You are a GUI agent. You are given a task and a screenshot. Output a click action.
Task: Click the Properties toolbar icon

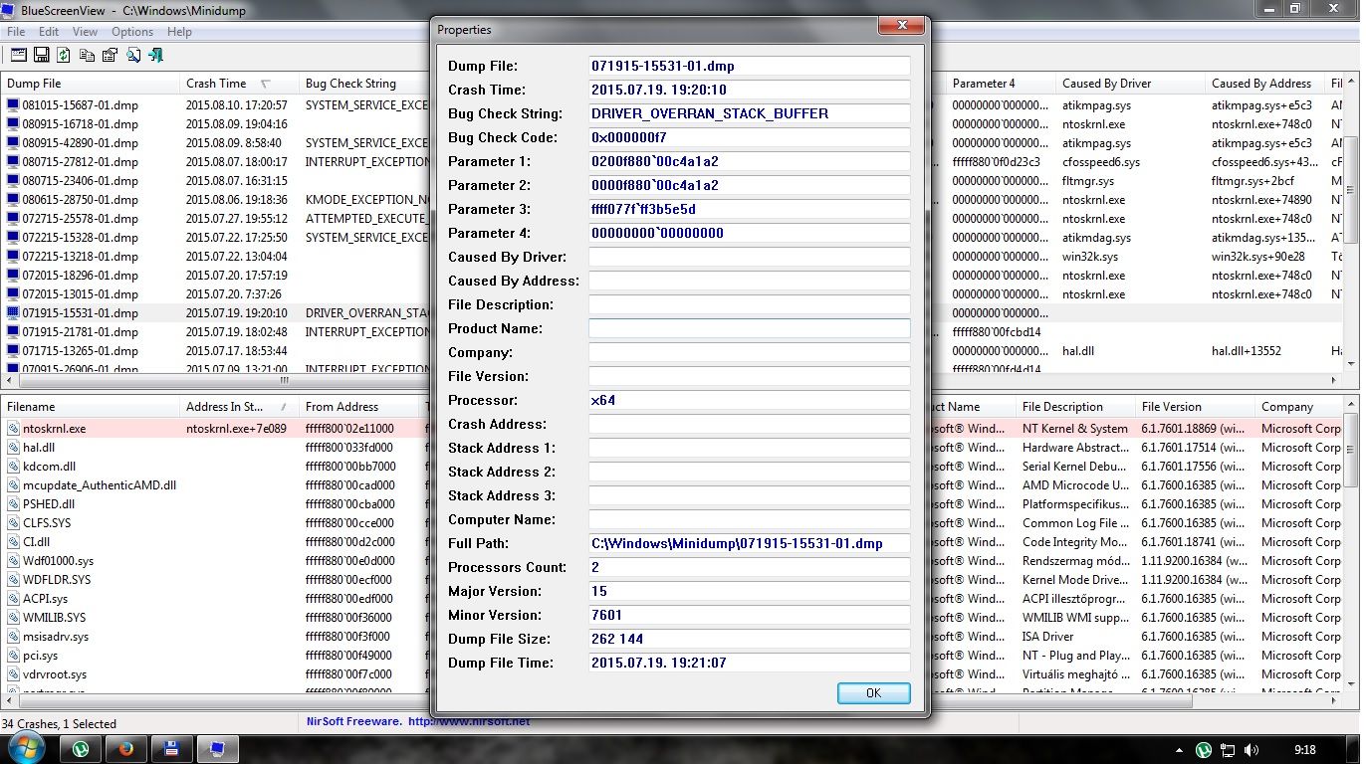pos(111,55)
